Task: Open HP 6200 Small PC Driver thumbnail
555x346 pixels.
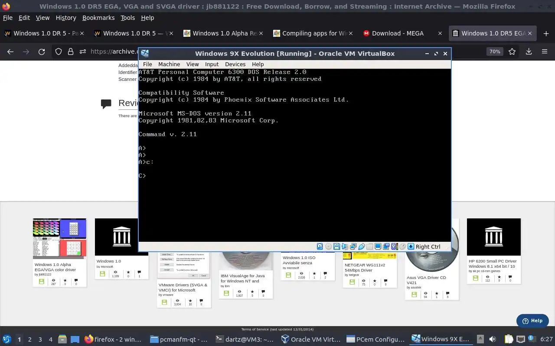Action: 493,237
